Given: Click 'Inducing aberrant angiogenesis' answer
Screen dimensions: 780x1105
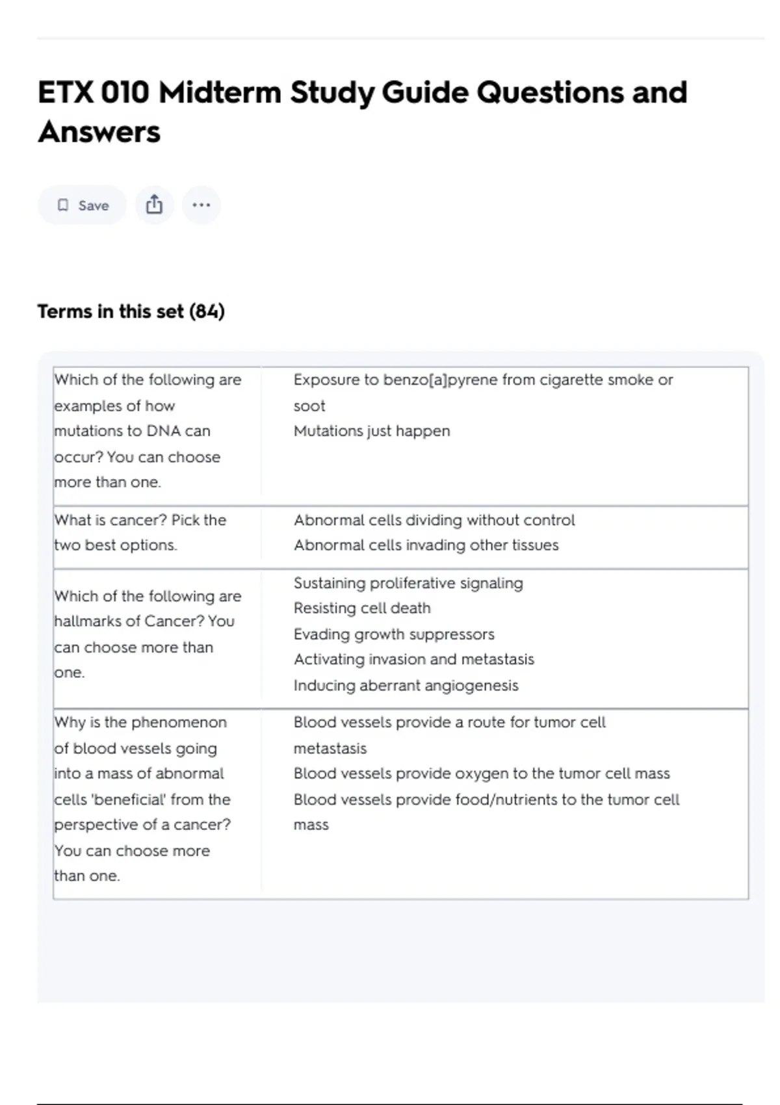Looking at the screenshot, I should [x=406, y=685].
